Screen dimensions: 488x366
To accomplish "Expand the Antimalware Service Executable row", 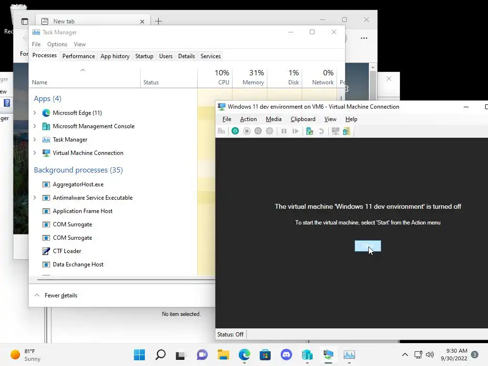I will pos(35,198).
